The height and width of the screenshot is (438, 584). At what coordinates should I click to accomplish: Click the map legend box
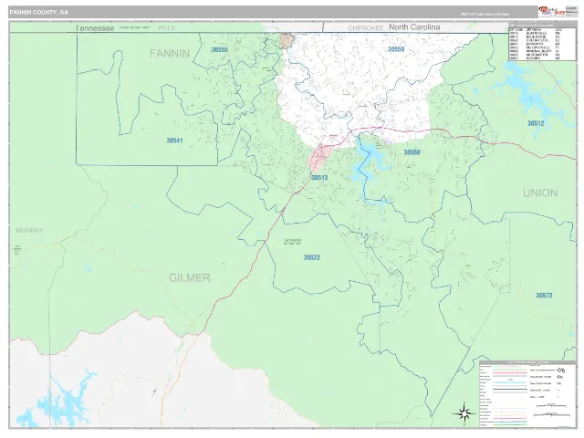point(527,394)
